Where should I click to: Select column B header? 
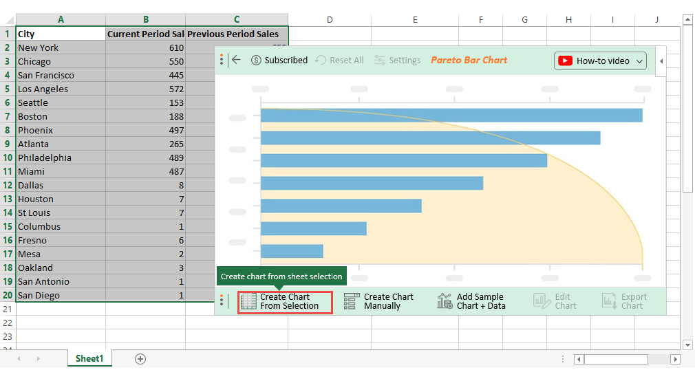point(145,19)
